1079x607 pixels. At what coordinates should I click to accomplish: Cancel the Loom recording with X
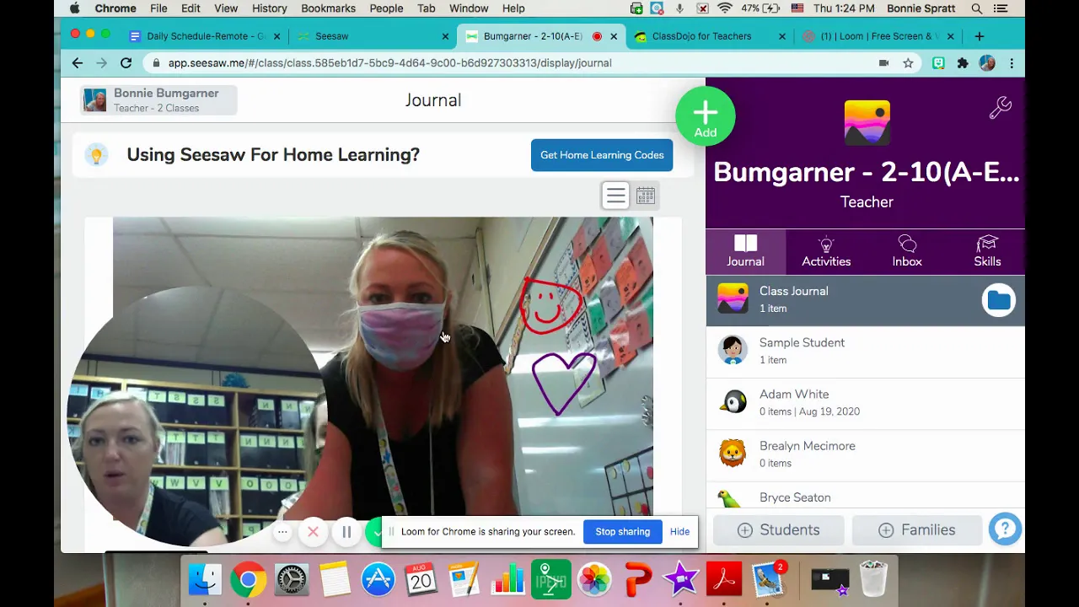click(x=313, y=532)
